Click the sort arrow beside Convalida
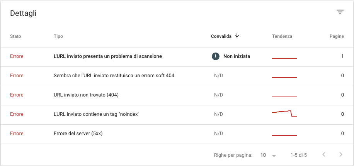Image resolution: width=354 pixels, height=166 pixels. pos(237,36)
